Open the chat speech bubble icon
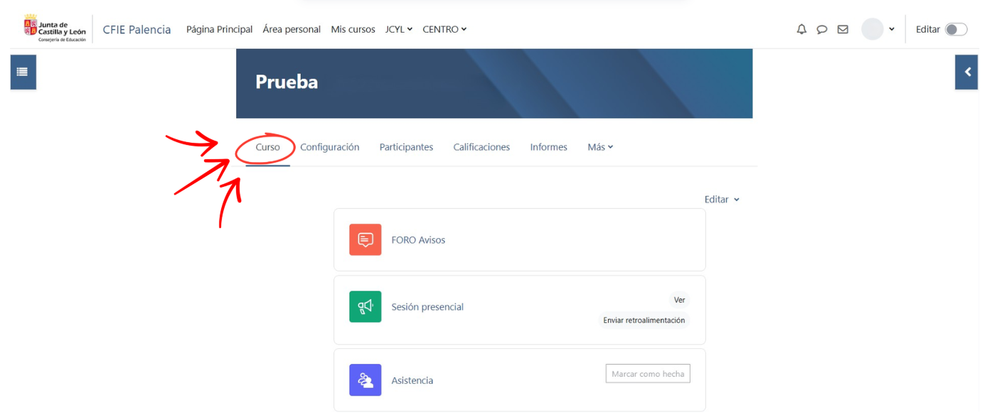Image resolution: width=987 pixels, height=420 pixels. (x=822, y=29)
